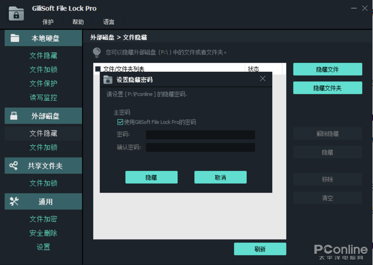This screenshot has height=265, width=373.
Task: Select the 外部磁盘 section header
Action: click(43, 116)
